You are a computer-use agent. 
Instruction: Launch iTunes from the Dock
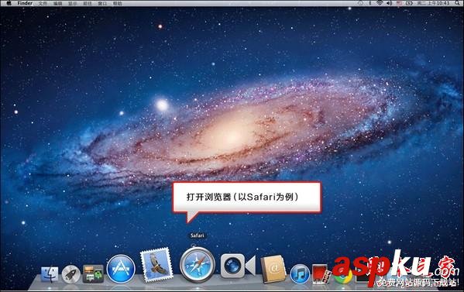tap(300, 274)
